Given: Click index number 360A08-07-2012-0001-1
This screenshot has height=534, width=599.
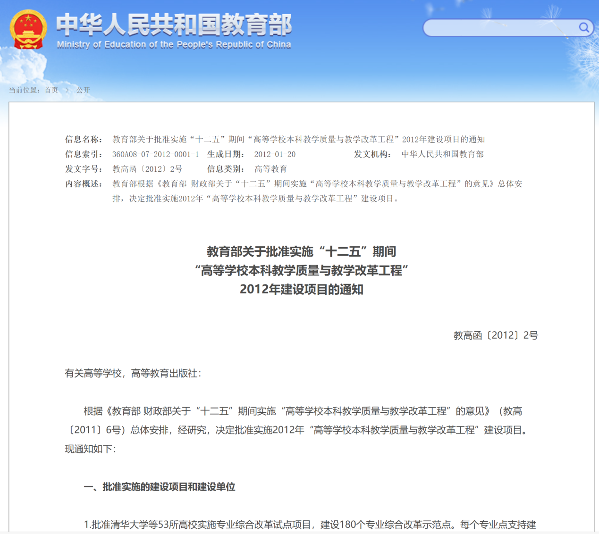Looking at the screenshot, I should pyautogui.click(x=155, y=154).
